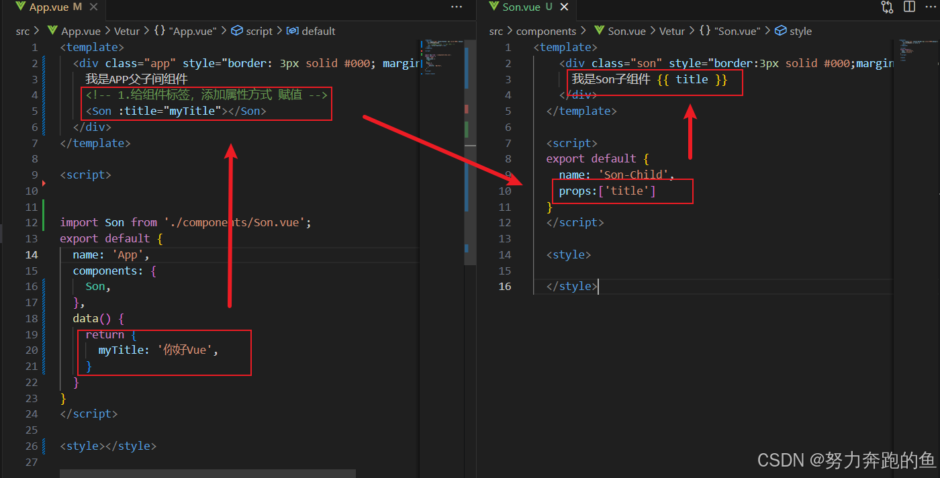This screenshot has height=478, width=940.
Task: Click the <Son :title="myTitle"> tag line
Action: pos(176,111)
